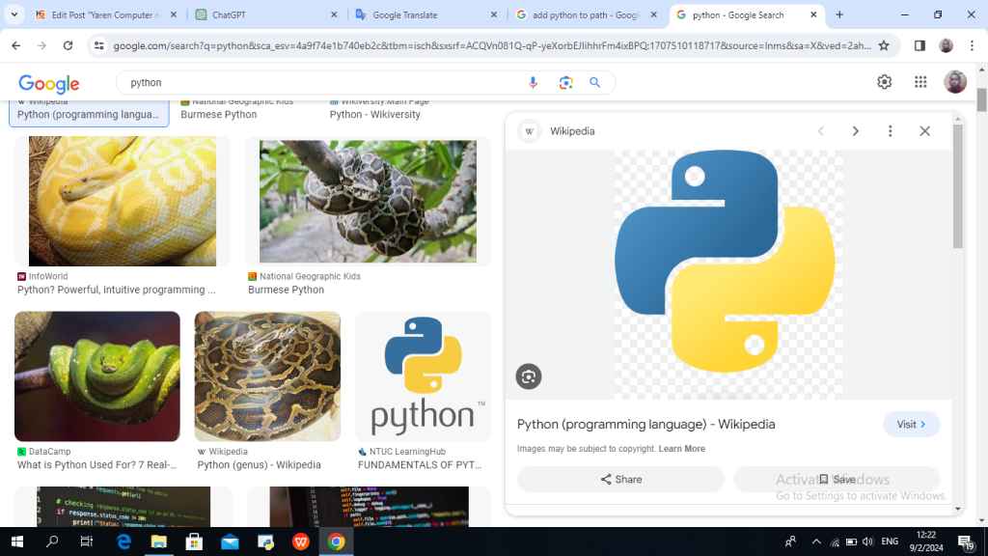988x556 pixels.
Task: Show next image in preview panel
Action: [856, 131]
